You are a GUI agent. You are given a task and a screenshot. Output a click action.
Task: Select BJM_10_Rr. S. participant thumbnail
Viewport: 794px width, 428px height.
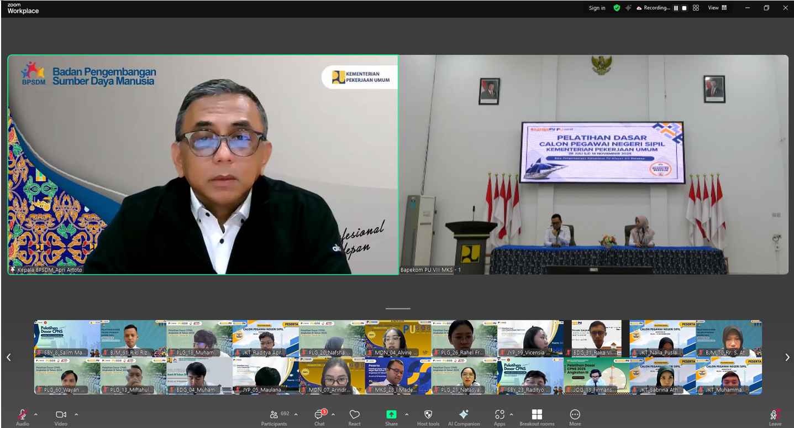click(729, 338)
